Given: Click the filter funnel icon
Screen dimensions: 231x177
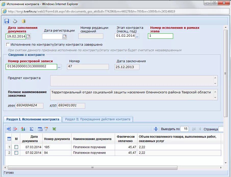Looking at the screenshot, I should [x=46, y=129].
